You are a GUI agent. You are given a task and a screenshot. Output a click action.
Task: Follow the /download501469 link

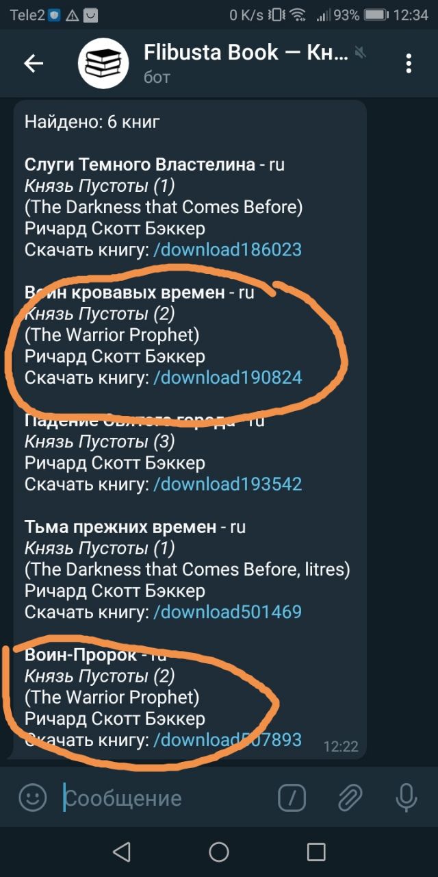pos(227,612)
